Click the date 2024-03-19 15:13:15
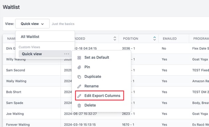209x127 pixels. click(80, 125)
